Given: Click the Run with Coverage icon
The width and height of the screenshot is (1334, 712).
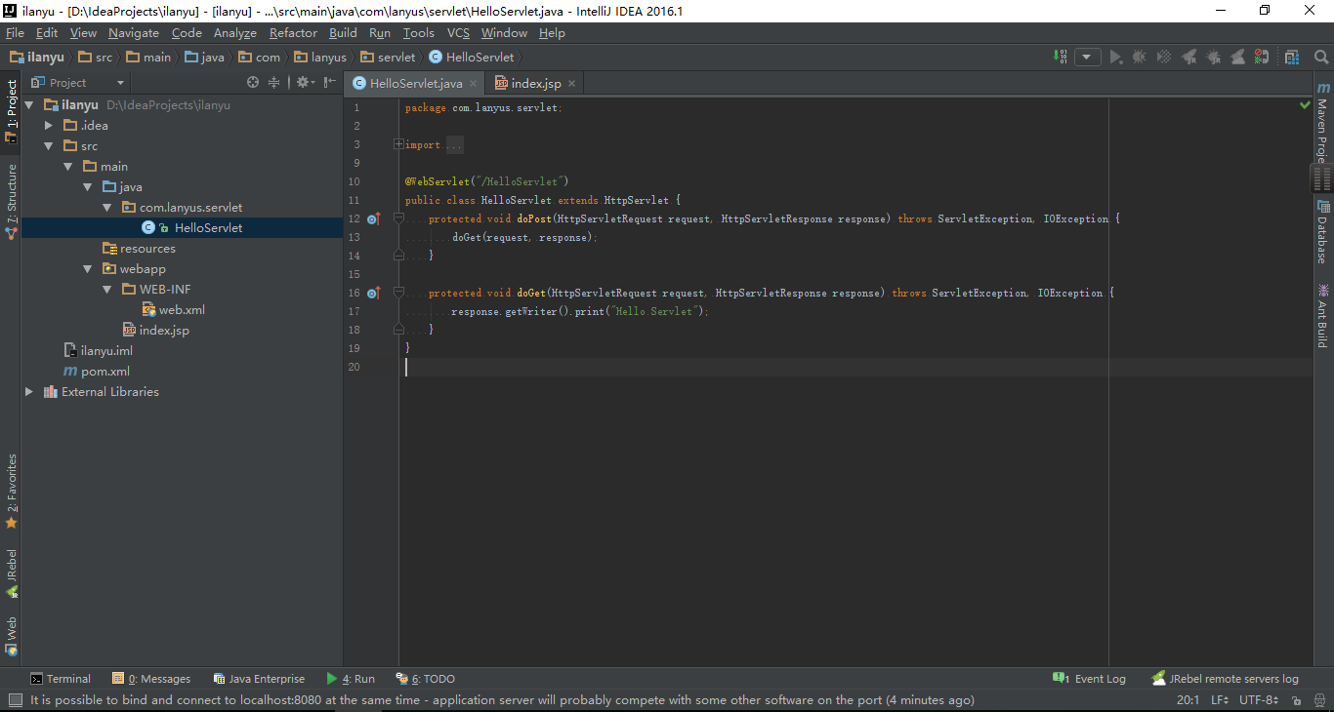Looking at the screenshot, I should pos(1164,58).
